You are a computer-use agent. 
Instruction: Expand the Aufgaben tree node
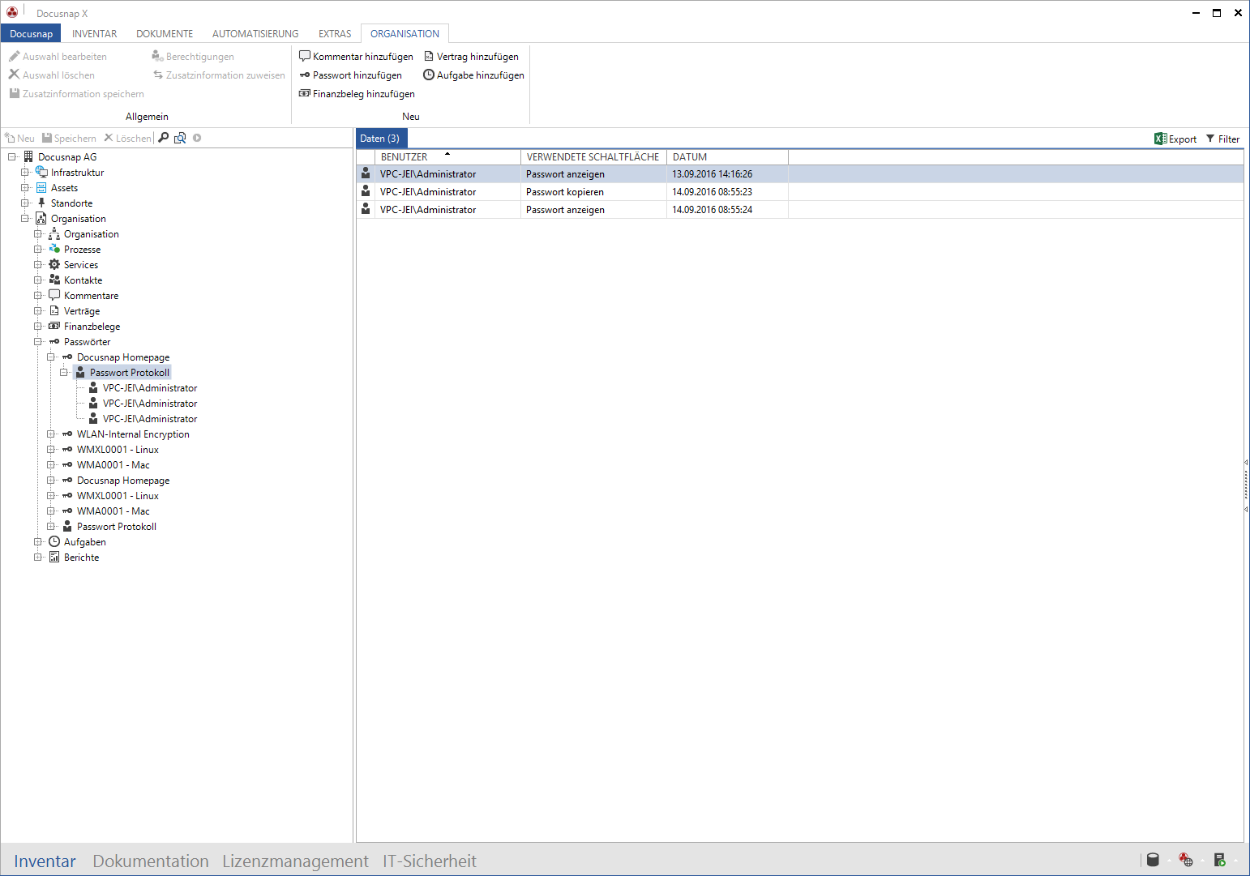pos(38,541)
